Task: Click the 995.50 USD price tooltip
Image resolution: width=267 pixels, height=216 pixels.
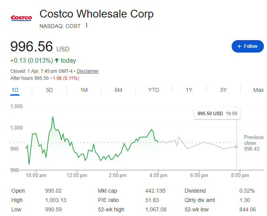Action: [x=217, y=114]
